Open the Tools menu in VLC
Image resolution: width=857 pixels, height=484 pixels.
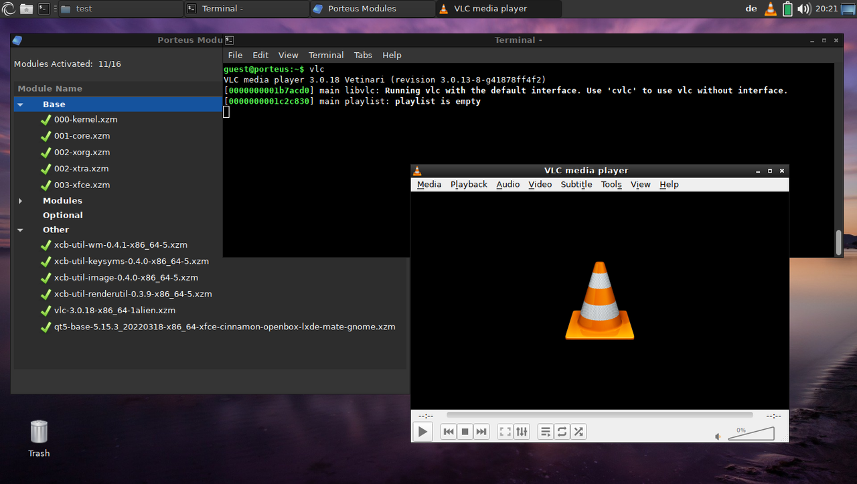pyautogui.click(x=611, y=184)
